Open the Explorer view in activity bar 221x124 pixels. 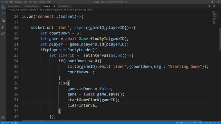point(3,7)
